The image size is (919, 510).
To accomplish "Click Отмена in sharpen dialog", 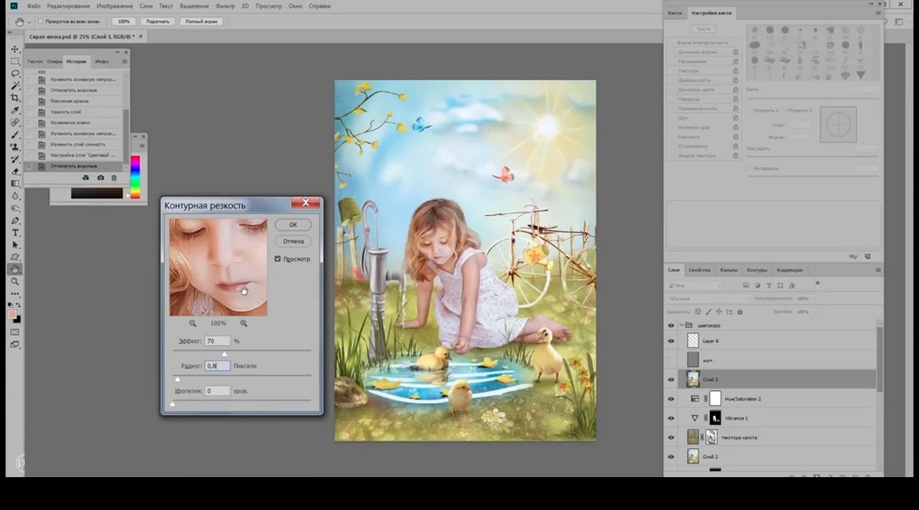I will pyautogui.click(x=293, y=241).
